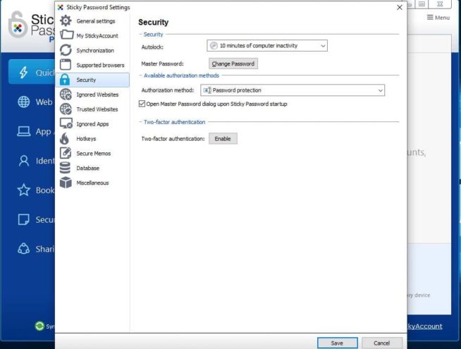Click the Trusted Websites globe icon

pos(66,109)
